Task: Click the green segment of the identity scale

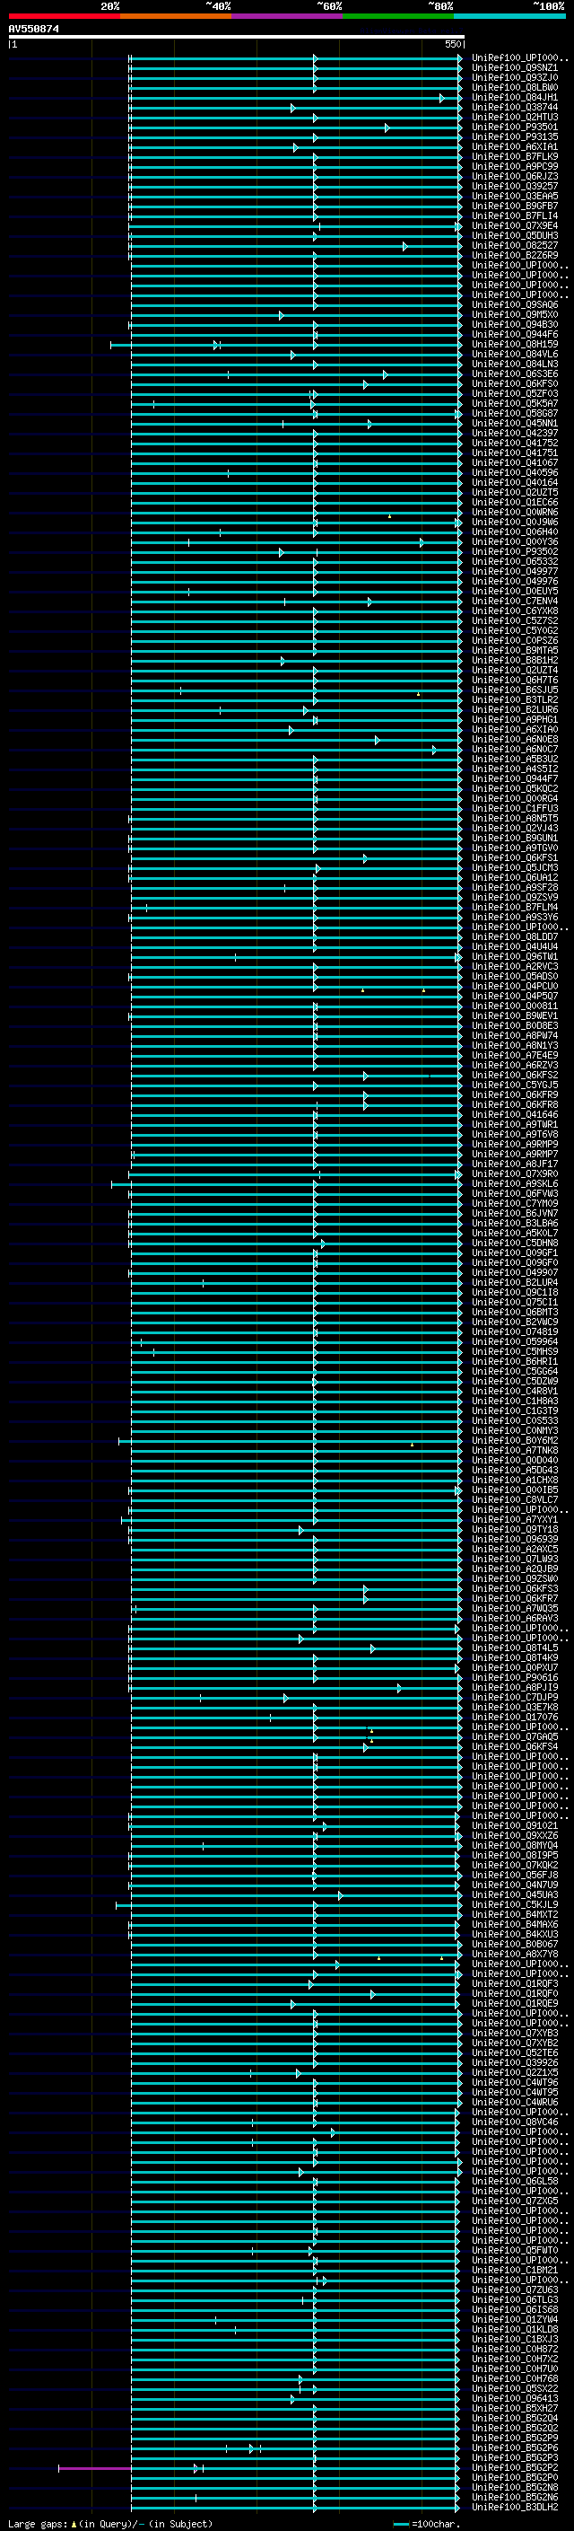Action: 398,16
